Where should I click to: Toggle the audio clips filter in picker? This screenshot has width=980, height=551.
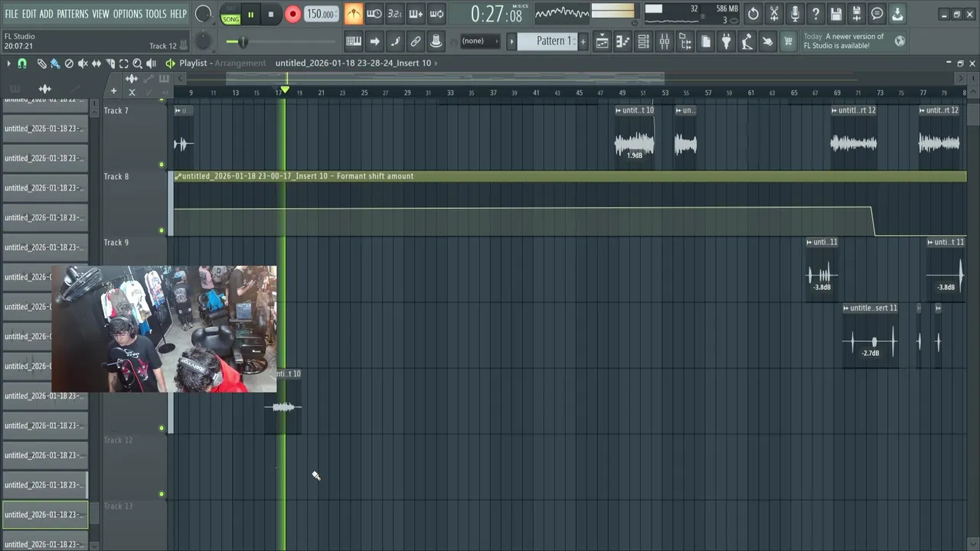tap(44, 90)
